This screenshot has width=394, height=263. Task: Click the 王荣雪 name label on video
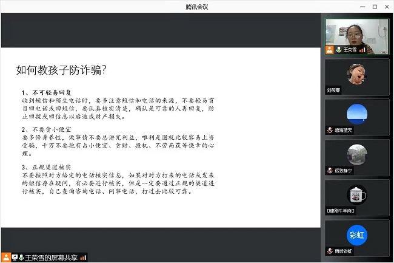[x=350, y=50]
